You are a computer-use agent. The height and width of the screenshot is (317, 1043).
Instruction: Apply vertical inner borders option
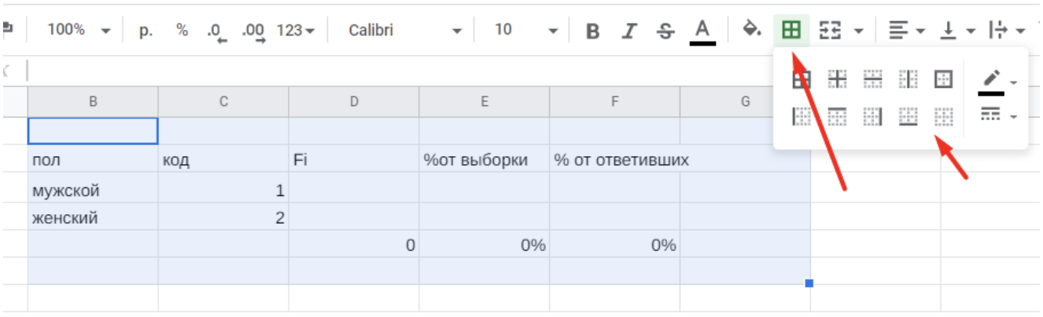pyautogui.click(x=908, y=79)
